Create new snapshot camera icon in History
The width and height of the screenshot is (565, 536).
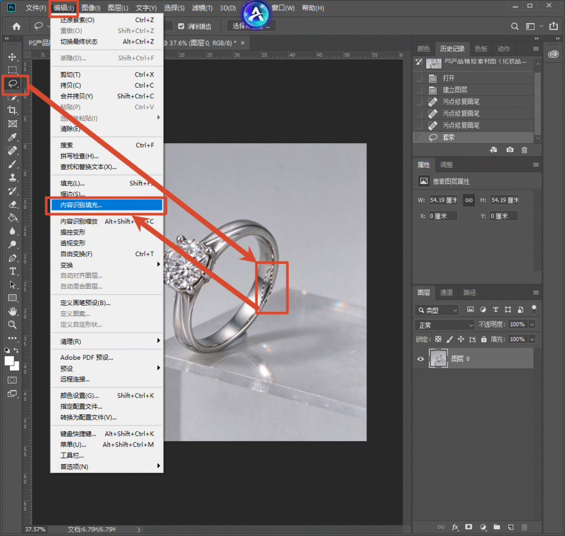point(509,150)
